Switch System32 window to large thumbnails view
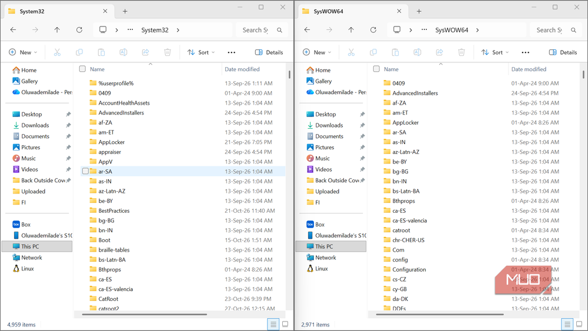588x331 pixels. [285, 325]
